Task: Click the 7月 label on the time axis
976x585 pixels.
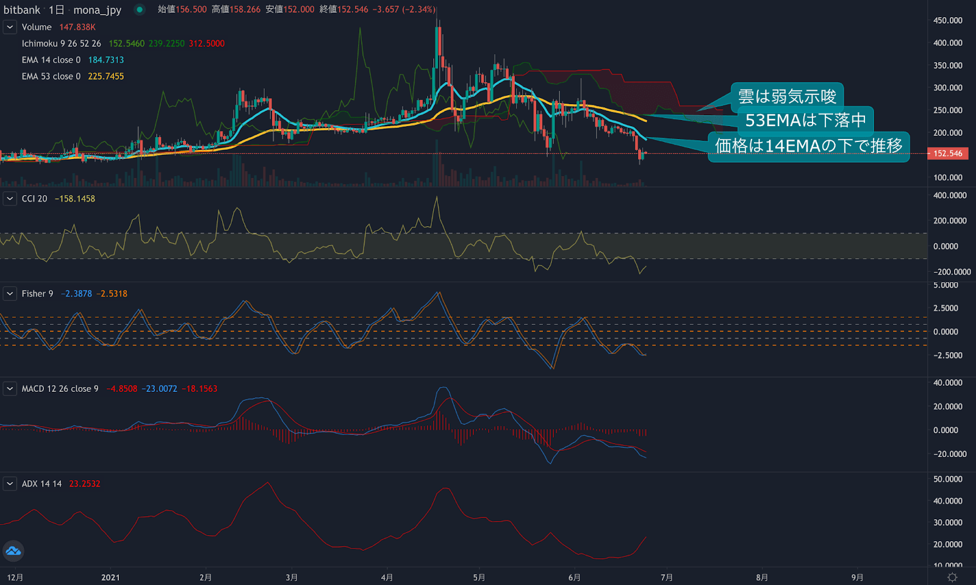Action: tap(667, 577)
